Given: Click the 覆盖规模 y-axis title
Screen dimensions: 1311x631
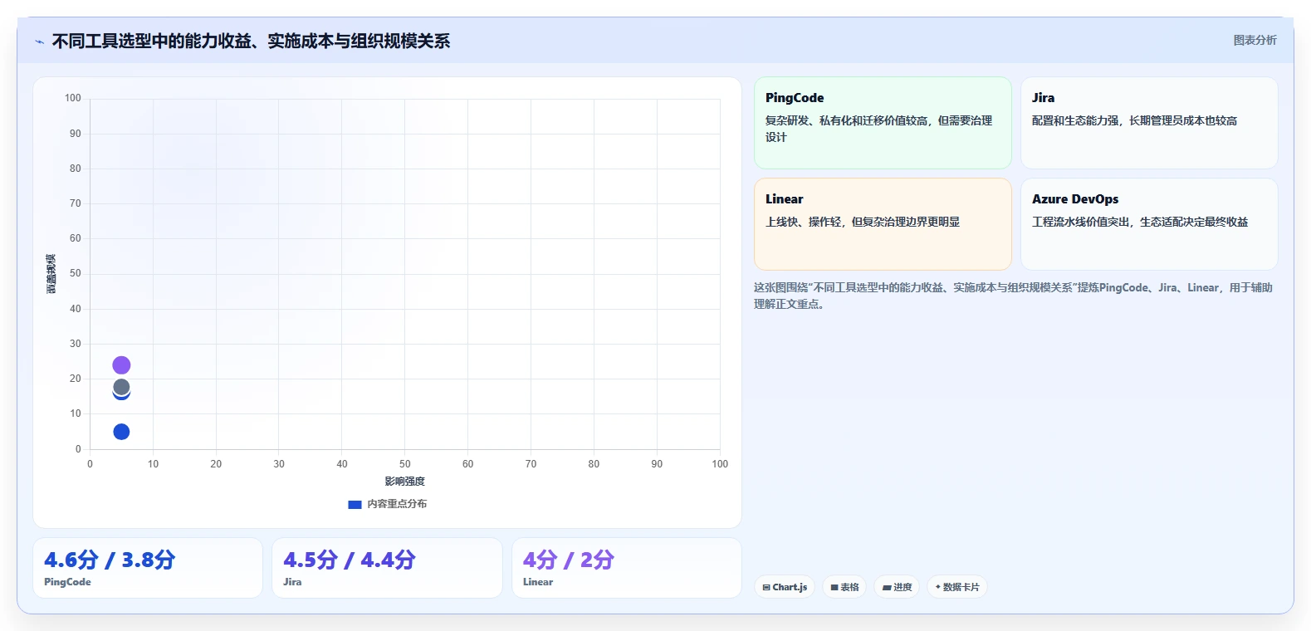Looking at the screenshot, I should point(51,274).
